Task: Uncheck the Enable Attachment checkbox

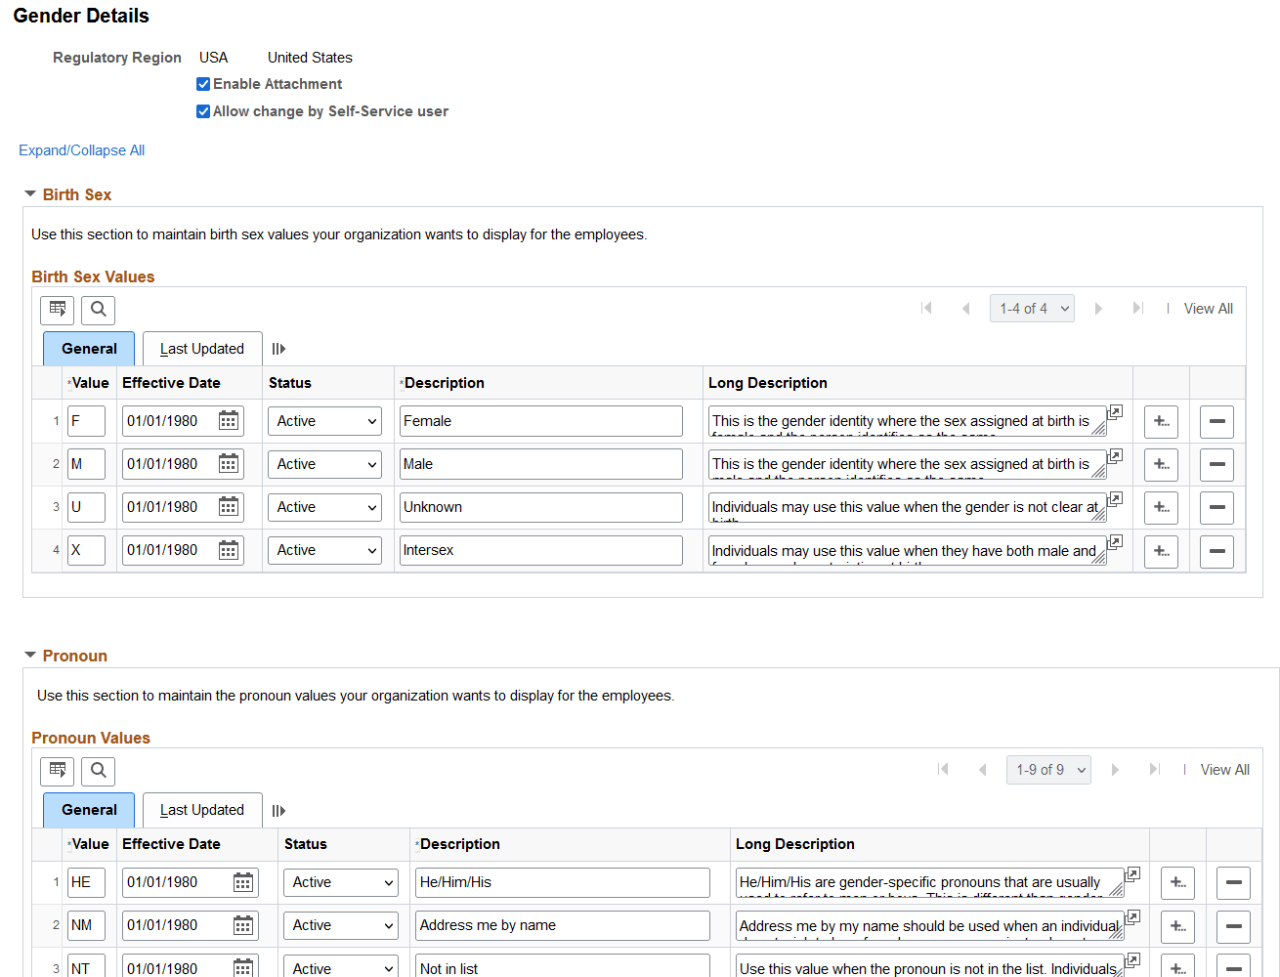Action: [202, 83]
